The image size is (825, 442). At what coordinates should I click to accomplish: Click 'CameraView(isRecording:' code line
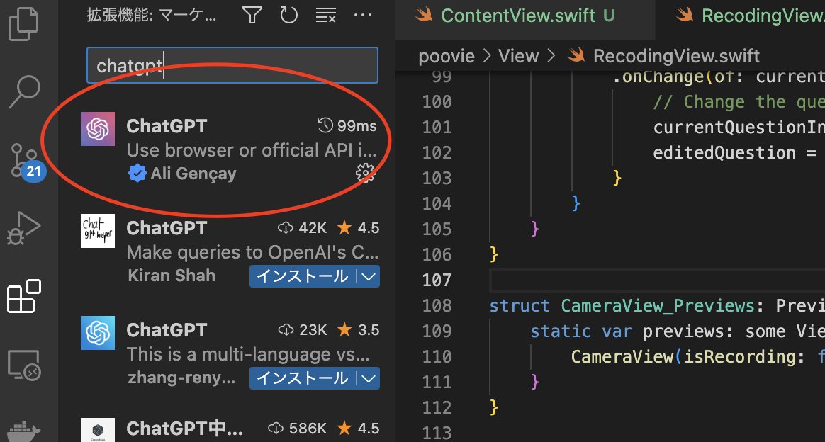coord(697,356)
